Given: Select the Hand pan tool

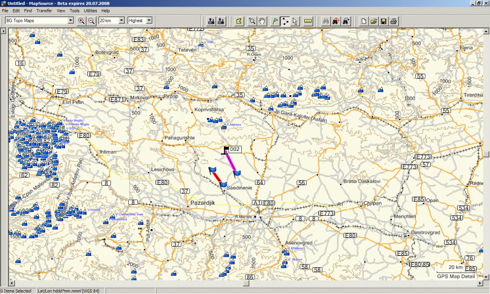Looking at the screenshot, I should coord(262,21).
